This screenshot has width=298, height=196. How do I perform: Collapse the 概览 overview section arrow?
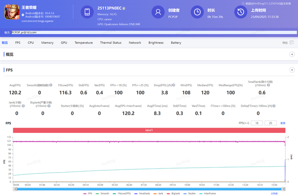(292, 55)
